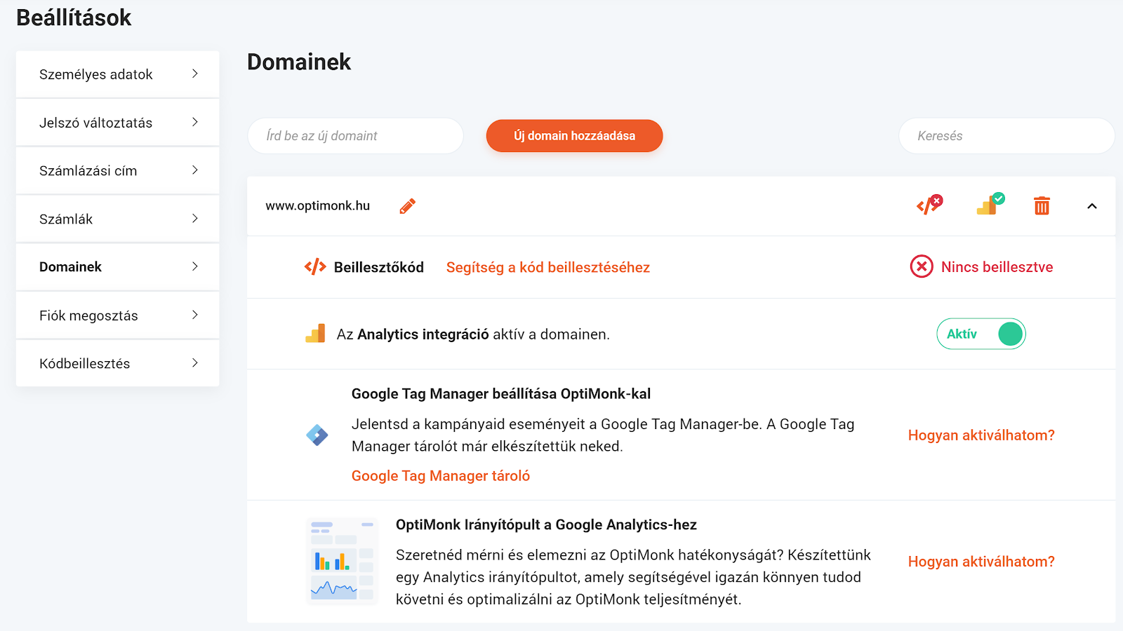Click Hogyan aktiválhatom for Analytics dashboard
Image resolution: width=1123 pixels, height=631 pixels.
981,562
